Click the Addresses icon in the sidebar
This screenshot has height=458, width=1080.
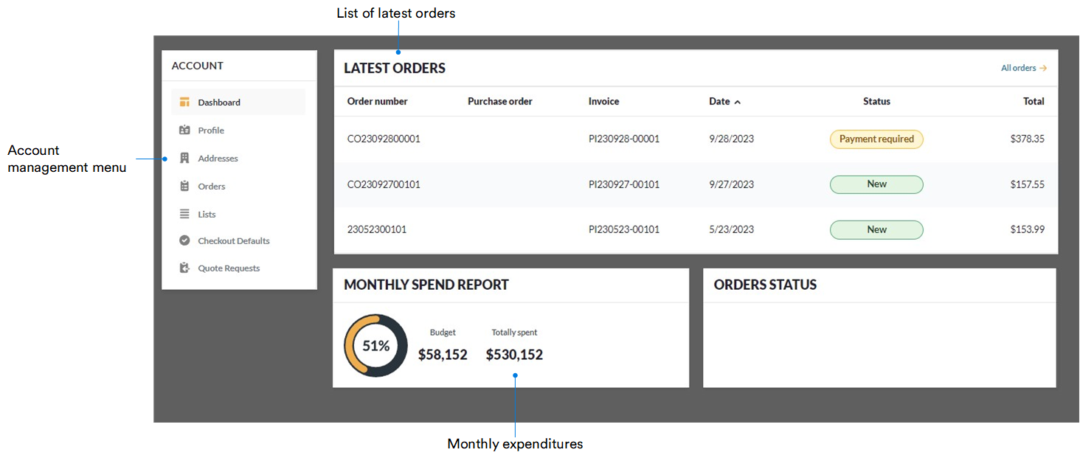[184, 158]
